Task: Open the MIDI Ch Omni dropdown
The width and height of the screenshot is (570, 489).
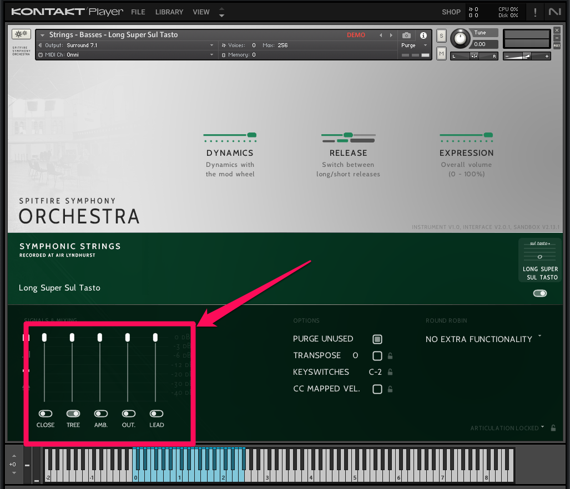Action: [126, 55]
